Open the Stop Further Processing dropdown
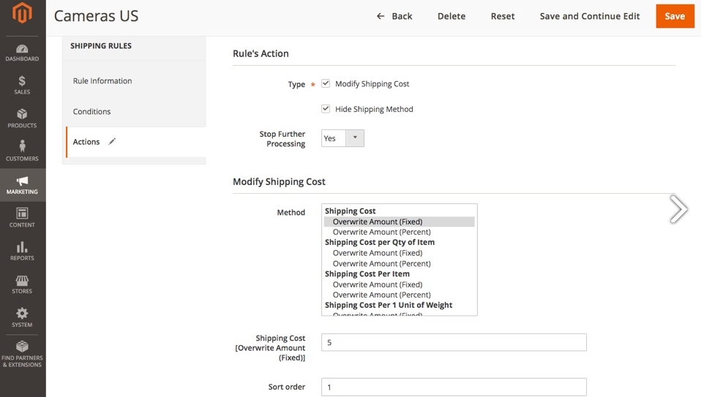 coord(342,138)
